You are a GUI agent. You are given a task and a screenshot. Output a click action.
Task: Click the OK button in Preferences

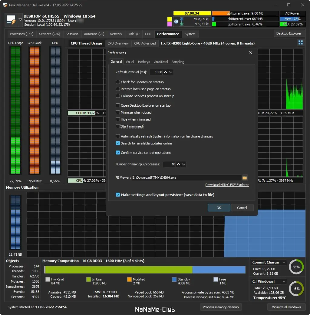(219, 208)
